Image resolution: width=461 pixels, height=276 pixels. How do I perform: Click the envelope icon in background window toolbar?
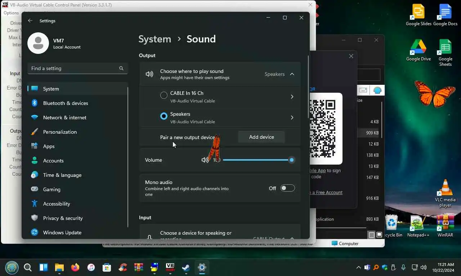tap(363, 90)
